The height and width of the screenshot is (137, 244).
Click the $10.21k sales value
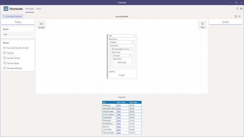(x=132, y=133)
